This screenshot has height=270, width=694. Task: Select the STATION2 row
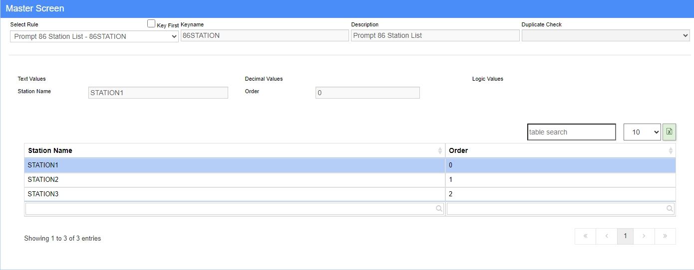tap(349, 180)
